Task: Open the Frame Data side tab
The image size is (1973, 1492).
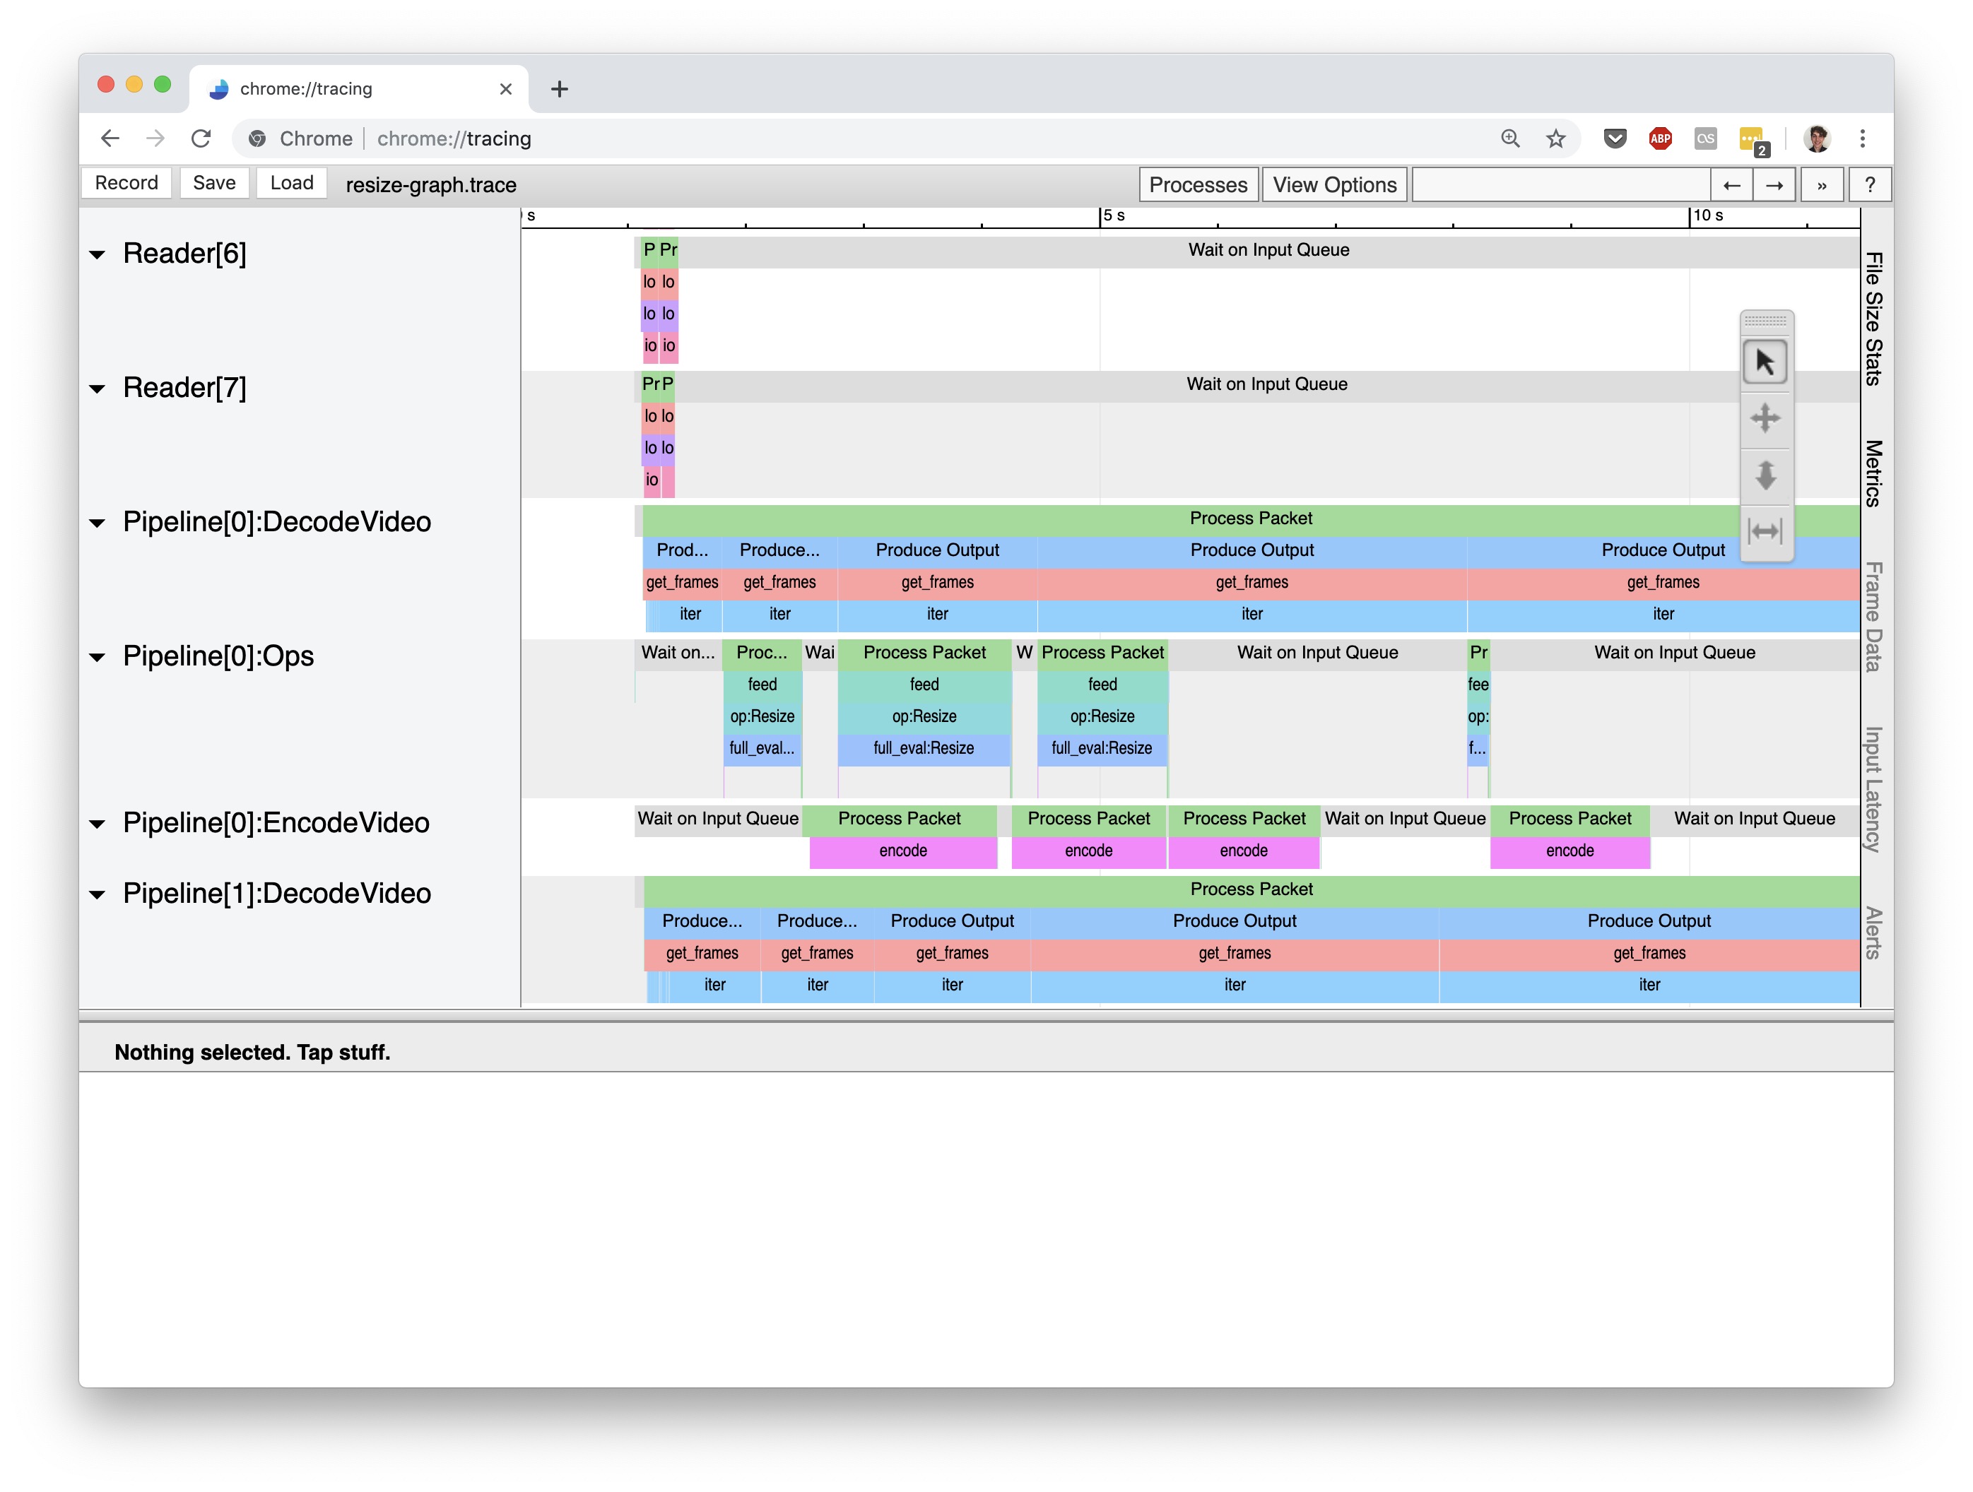Action: [x=1874, y=616]
